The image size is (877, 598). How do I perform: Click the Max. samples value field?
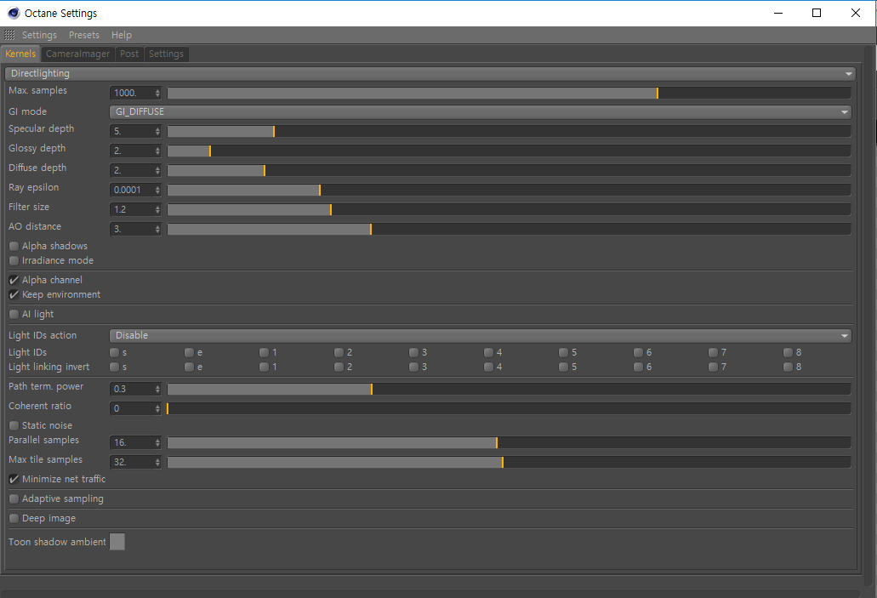point(132,93)
